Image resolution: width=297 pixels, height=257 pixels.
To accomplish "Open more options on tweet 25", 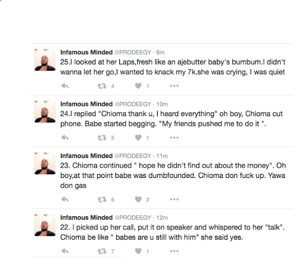I will [174, 86].
